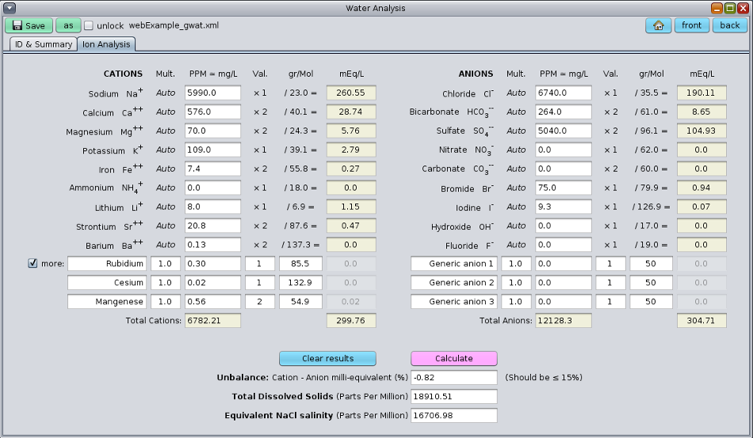Click the pink Calculate button

[x=454, y=358]
